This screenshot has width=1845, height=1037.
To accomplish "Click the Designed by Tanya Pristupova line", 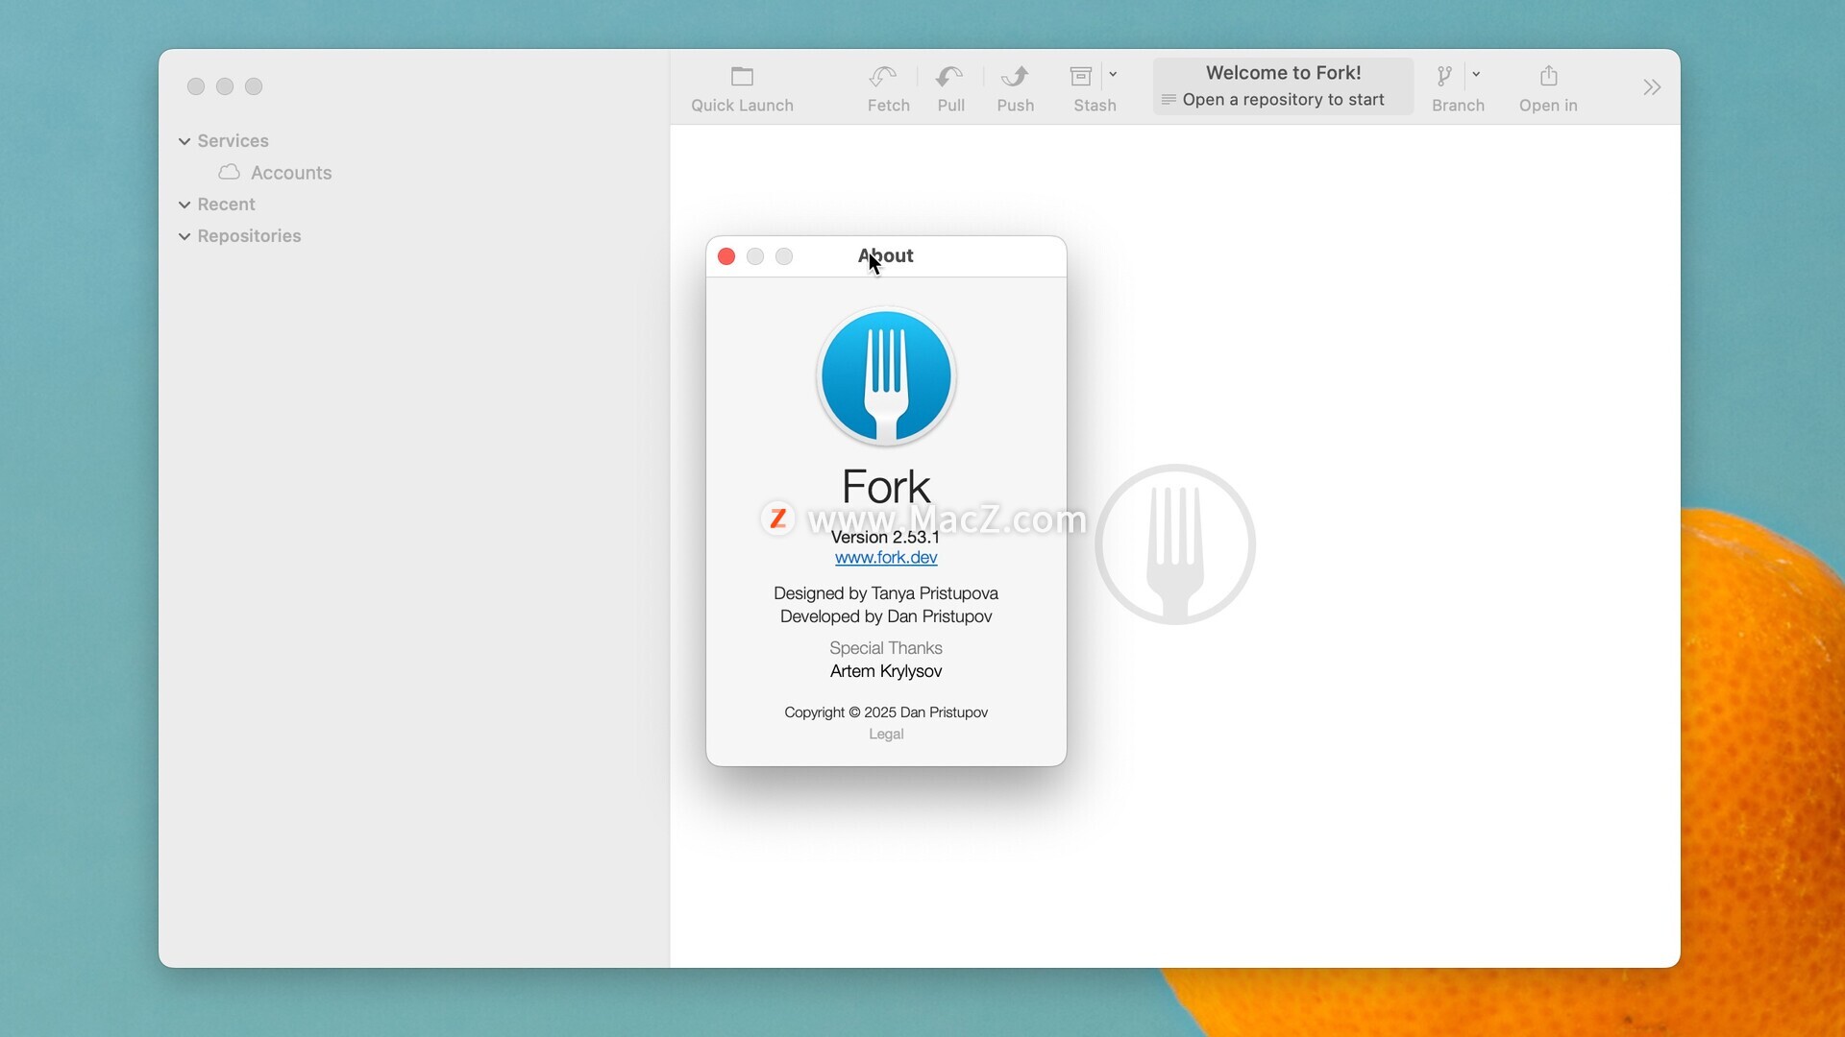I will point(886,593).
